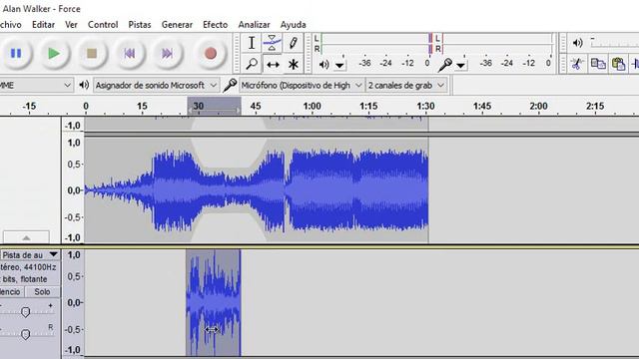Toggle Solo on the second track
Viewport: 639px width, 359px height.
pos(42,291)
